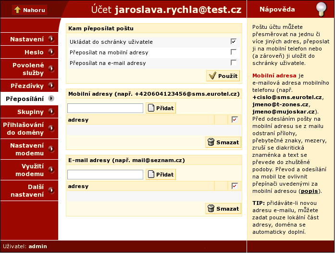
Task: Select the Přeposílání menu item
Action: pyautogui.click(x=29, y=99)
